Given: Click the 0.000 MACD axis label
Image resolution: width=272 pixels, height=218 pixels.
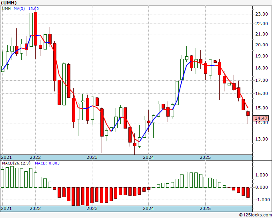Looking at the screenshot, I should [x=261, y=187].
